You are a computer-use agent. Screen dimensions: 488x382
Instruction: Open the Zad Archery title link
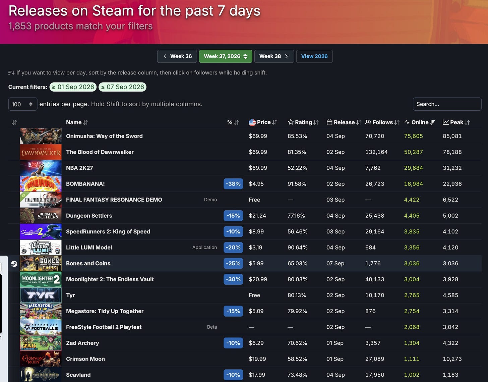coord(82,343)
